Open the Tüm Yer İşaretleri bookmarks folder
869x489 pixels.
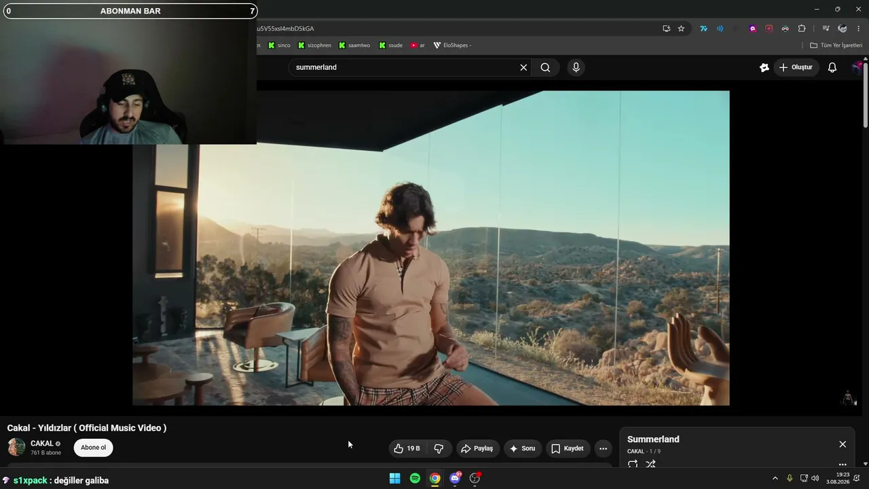point(836,46)
